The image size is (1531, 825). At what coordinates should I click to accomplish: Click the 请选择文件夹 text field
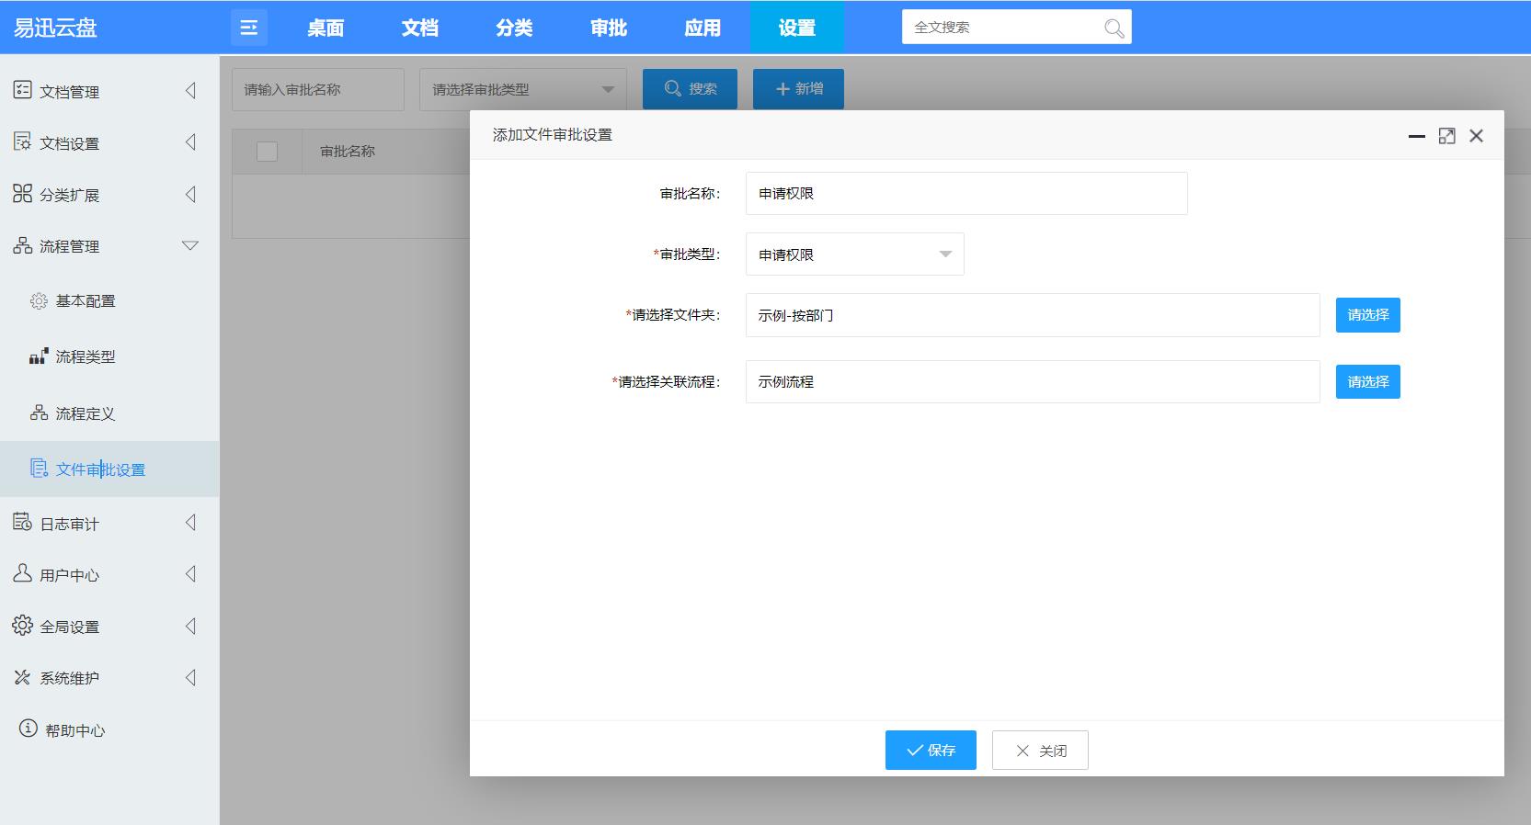click(x=1033, y=315)
